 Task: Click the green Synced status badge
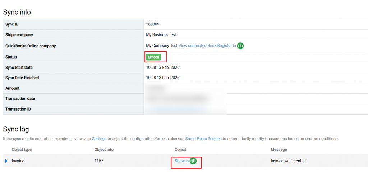pos(153,57)
